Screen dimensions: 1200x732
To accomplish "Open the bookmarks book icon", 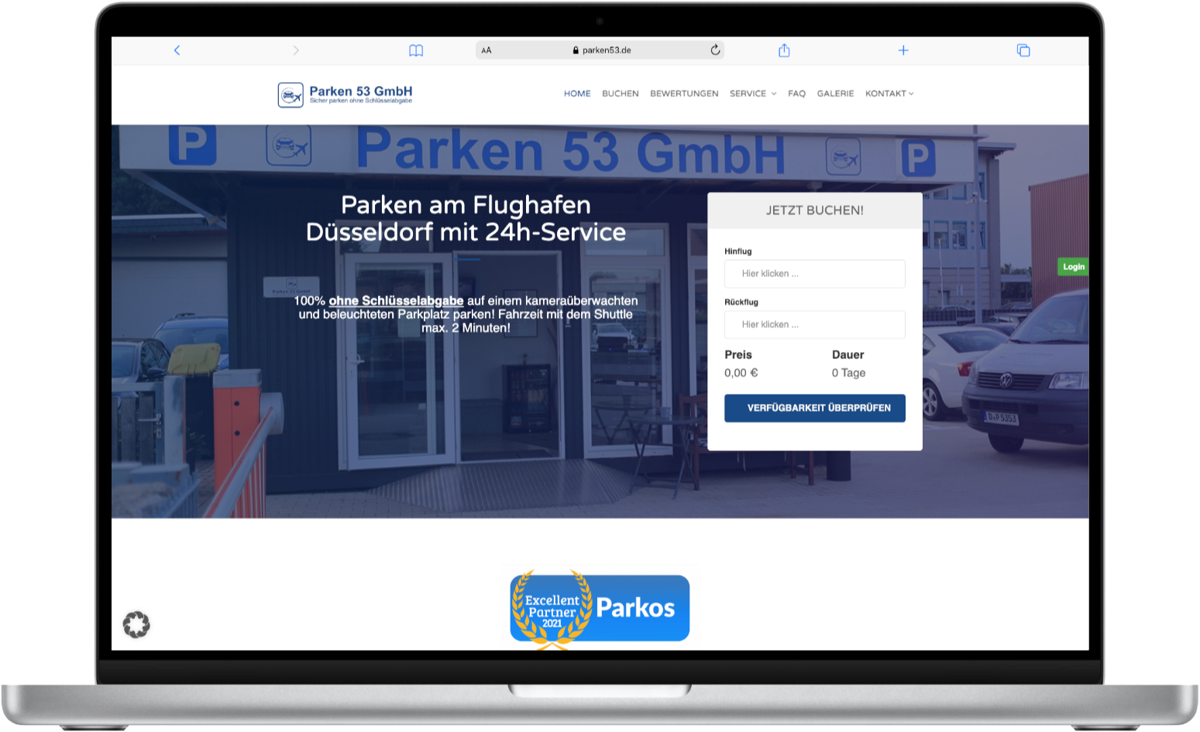I will pyautogui.click(x=416, y=50).
